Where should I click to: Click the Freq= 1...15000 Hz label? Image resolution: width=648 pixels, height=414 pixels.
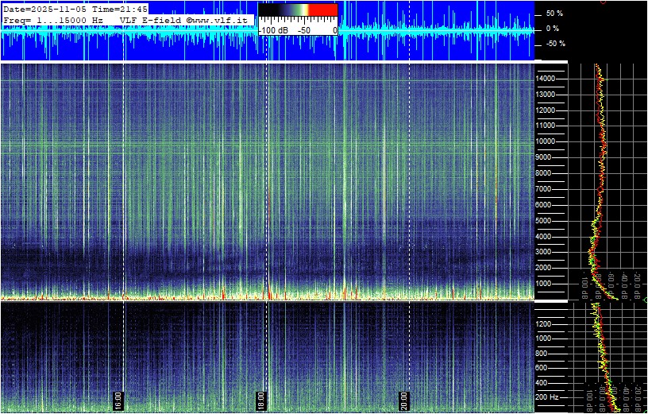pyautogui.click(x=53, y=19)
